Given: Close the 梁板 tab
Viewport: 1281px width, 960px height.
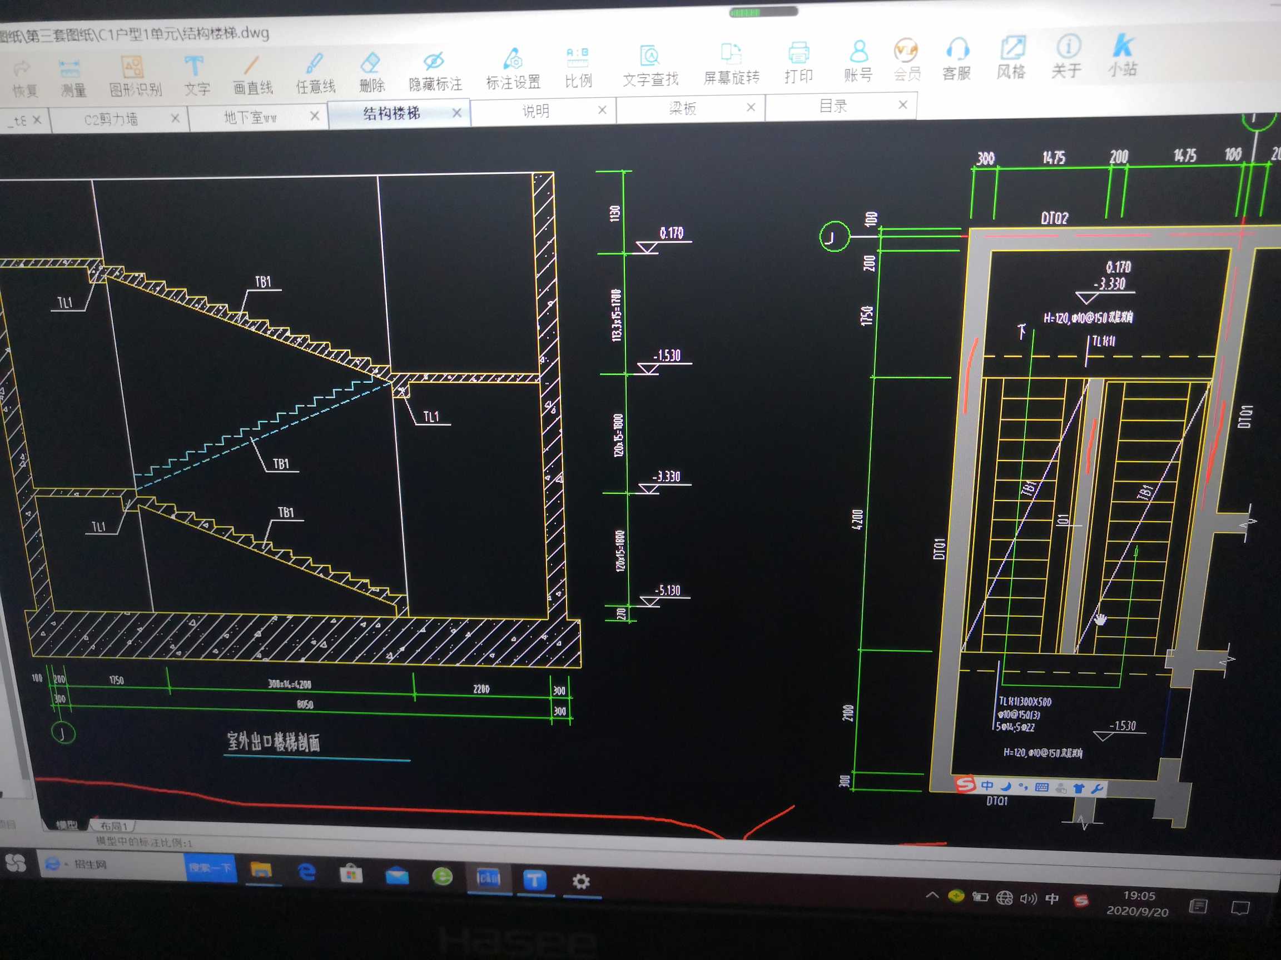Looking at the screenshot, I should pyautogui.click(x=751, y=107).
